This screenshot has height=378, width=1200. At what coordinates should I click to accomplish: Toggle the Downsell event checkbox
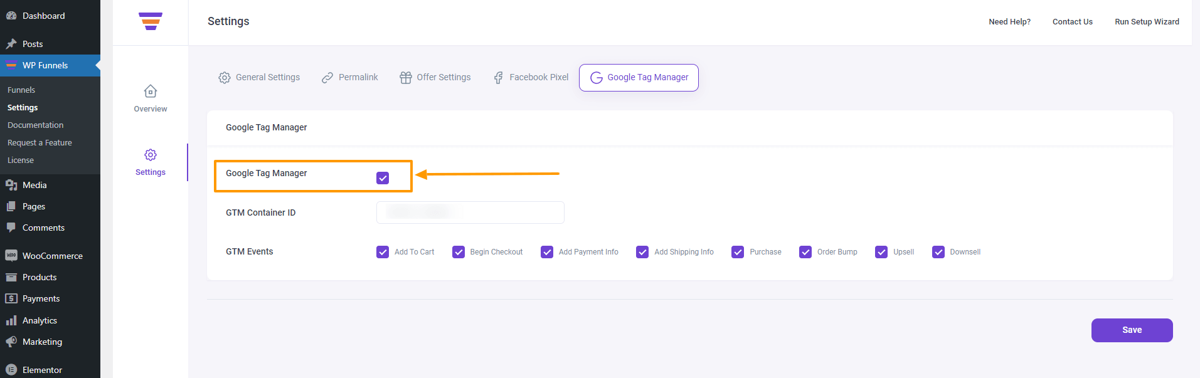point(938,252)
